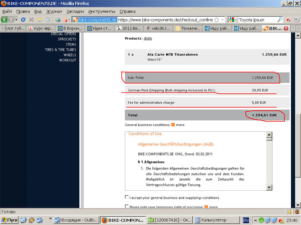
Task: Tick the temporary right of rescission checkbox
Action: [x=127, y=207]
